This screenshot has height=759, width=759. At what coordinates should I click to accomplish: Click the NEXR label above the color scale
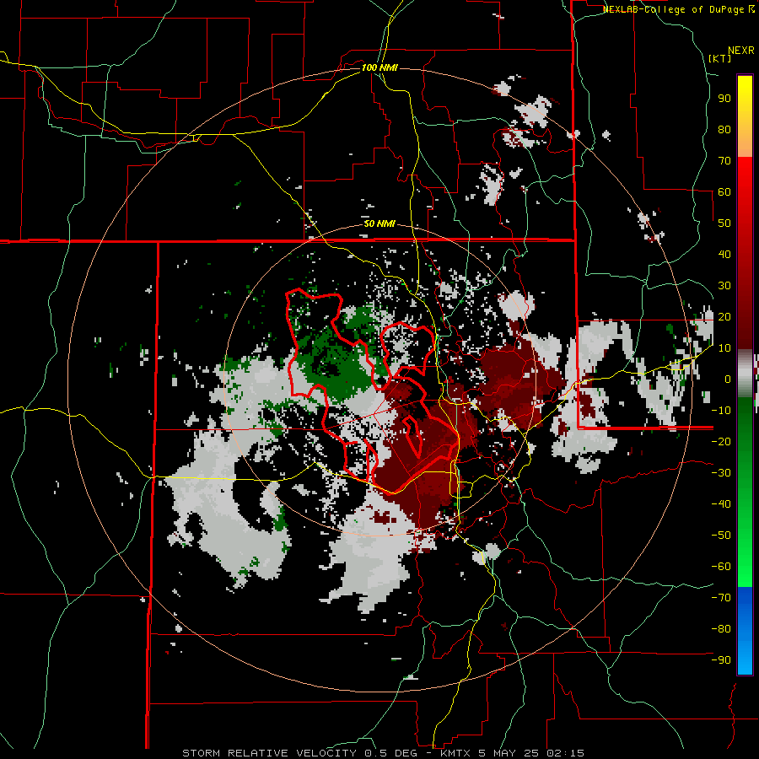click(741, 51)
